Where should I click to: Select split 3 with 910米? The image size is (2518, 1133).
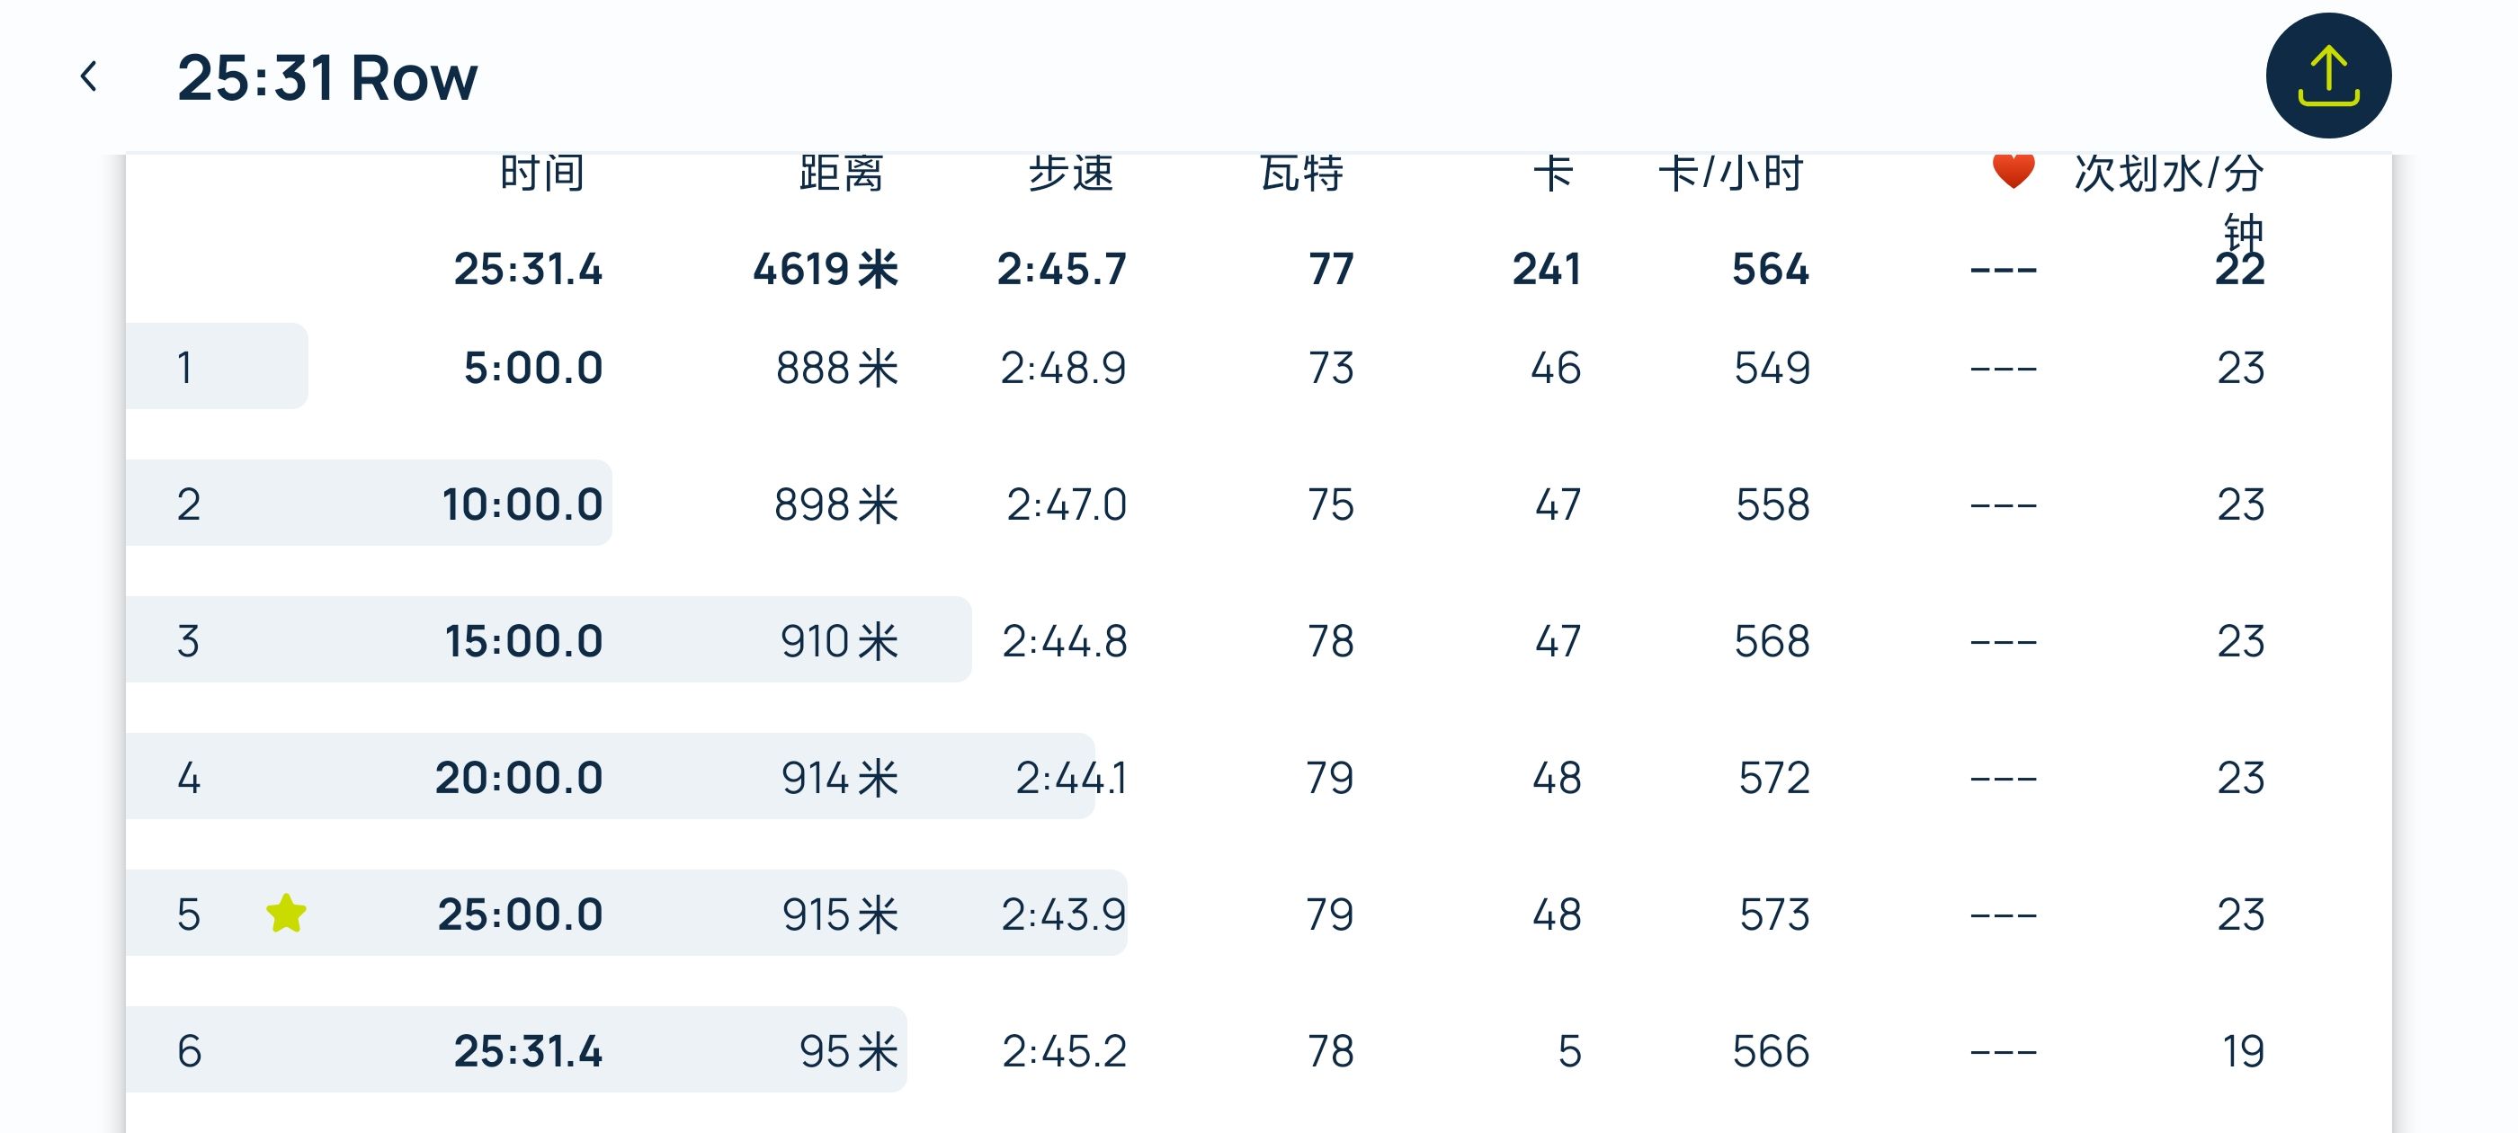(1258, 640)
